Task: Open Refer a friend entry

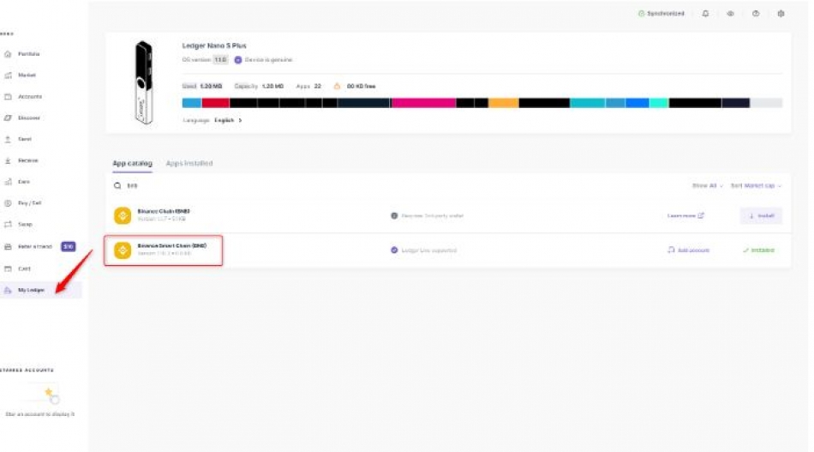Action: click(x=35, y=247)
